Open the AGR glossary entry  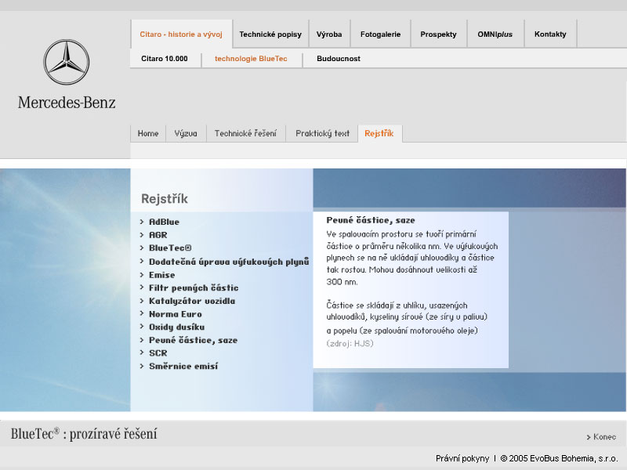pyautogui.click(x=158, y=235)
